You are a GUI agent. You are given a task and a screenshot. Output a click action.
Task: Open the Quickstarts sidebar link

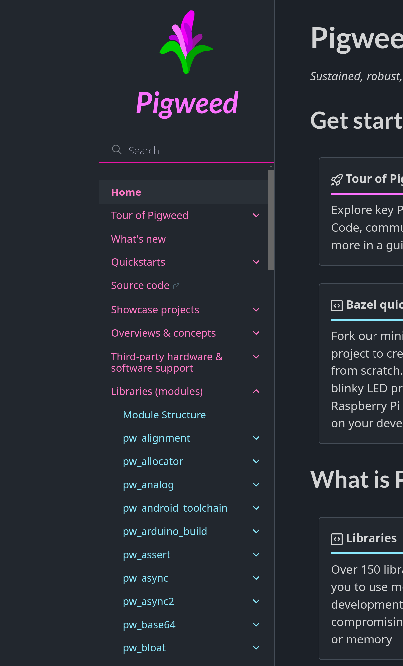click(138, 262)
